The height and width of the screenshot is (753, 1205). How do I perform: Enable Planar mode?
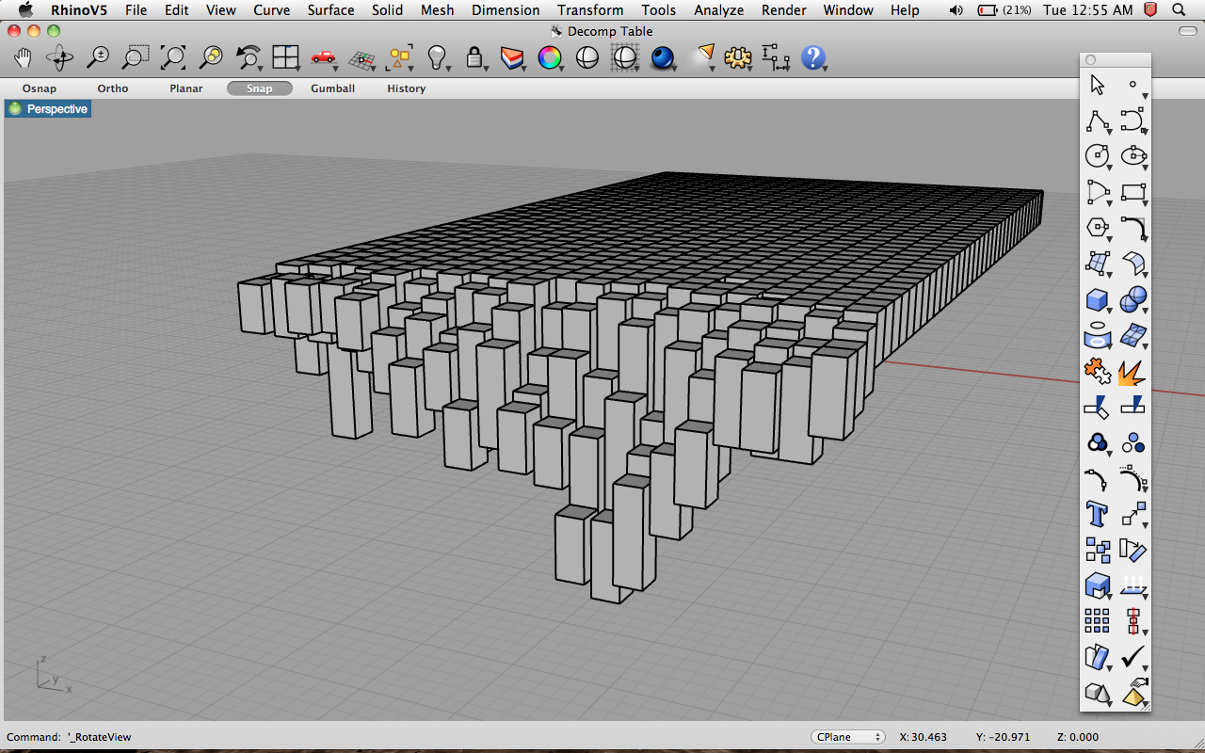[186, 88]
